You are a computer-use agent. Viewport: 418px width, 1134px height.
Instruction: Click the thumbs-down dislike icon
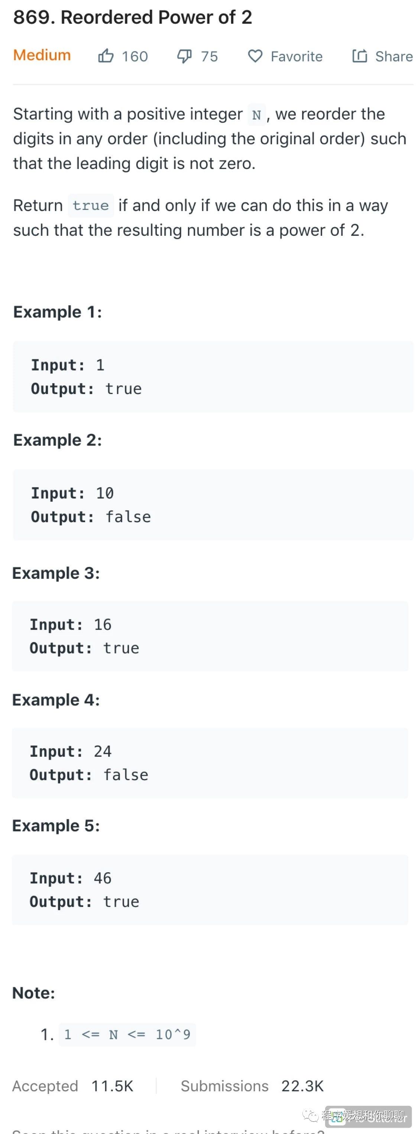tap(184, 56)
